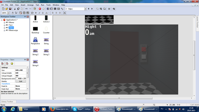Switch to Runtime Options properties tab
199x112 pixels.
point(7,63)
